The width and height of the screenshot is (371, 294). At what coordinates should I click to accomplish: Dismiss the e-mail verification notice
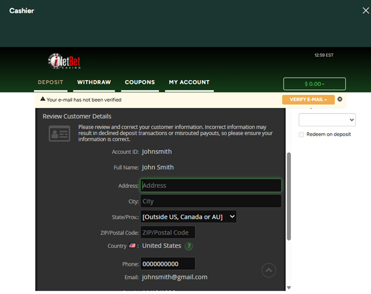(x=340, y=99)
